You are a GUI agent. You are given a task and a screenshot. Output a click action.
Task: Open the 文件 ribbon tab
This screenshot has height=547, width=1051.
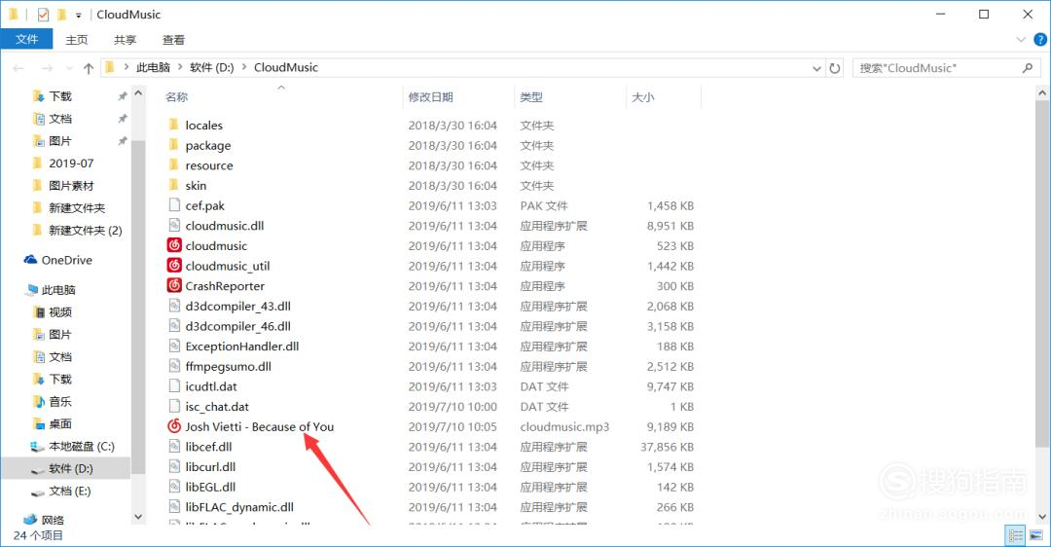pos(27,40)
